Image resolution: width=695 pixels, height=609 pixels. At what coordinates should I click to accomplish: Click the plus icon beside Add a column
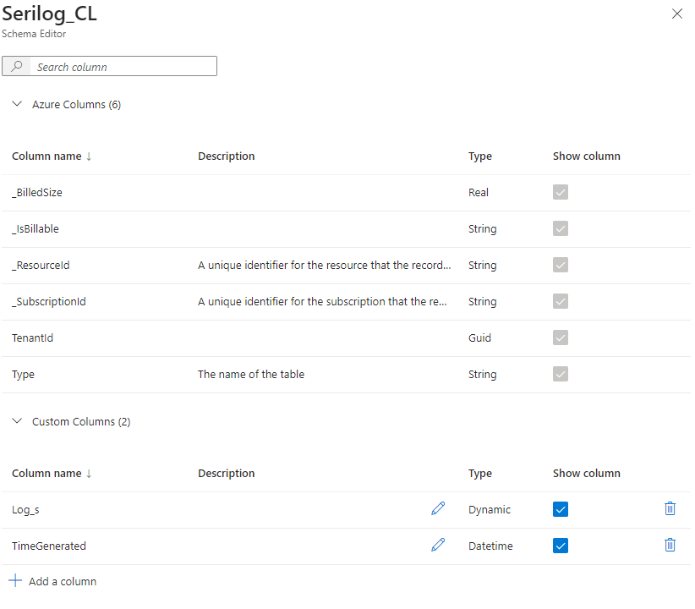click(15, 580)
